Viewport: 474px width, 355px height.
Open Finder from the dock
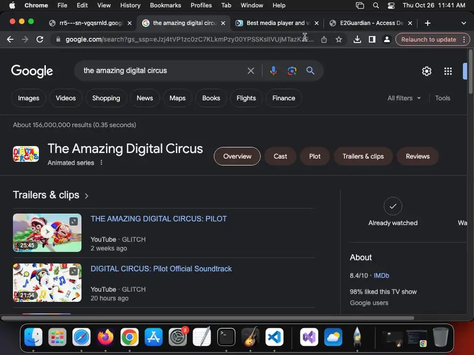tap(33, 337)
